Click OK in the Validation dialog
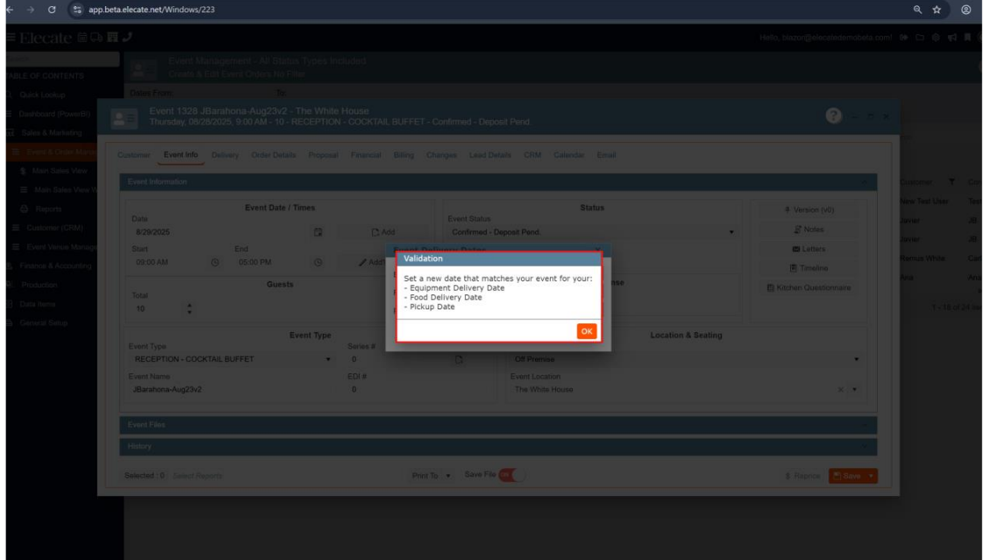This screenshot has height=560, width=984. point(586,331)
